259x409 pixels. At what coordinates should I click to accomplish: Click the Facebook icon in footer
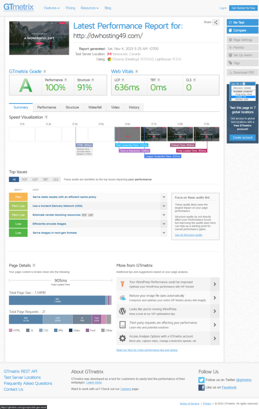[x=201, y=387]
